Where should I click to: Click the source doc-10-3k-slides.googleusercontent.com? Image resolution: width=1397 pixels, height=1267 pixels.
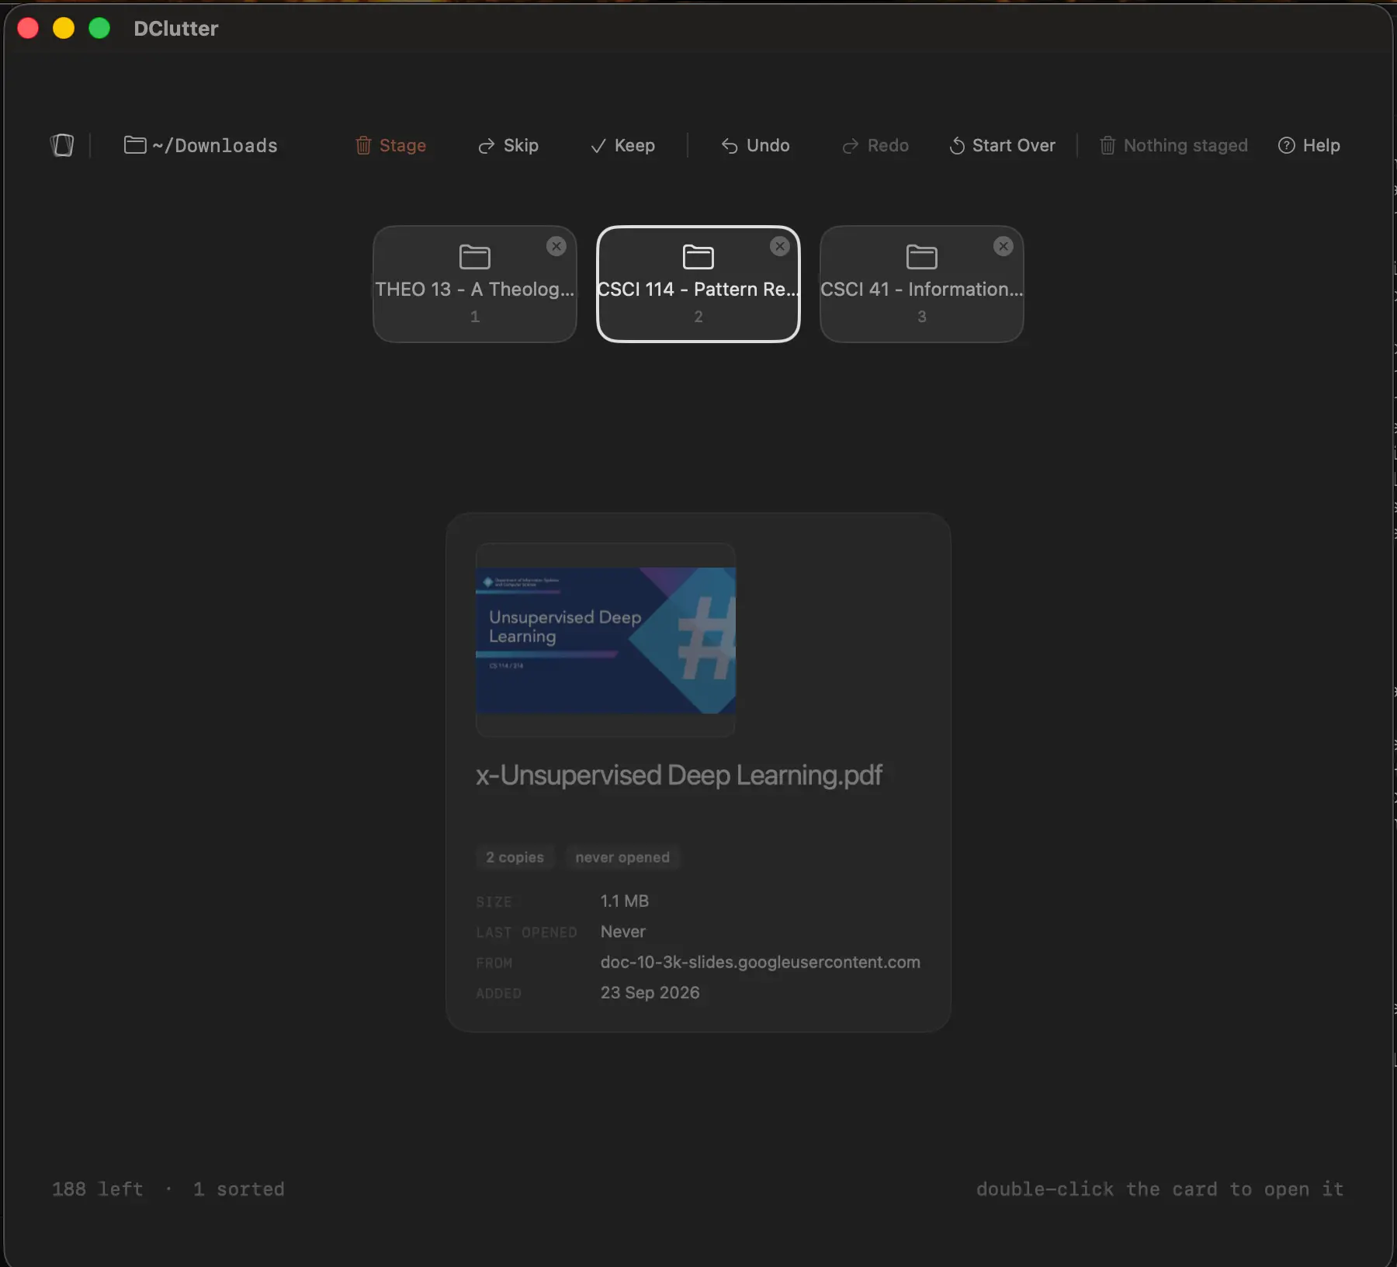[761, 962]
